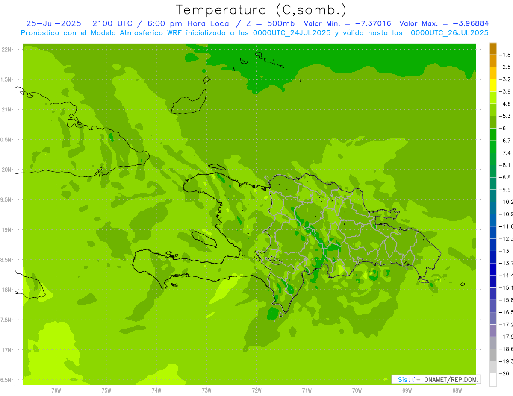
Task: Click the 'Temperatura (C,somb.)' title
Action: click(x=261, y=9)
